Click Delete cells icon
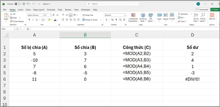This screenshot has height=107, width=220. pos(166,15)
